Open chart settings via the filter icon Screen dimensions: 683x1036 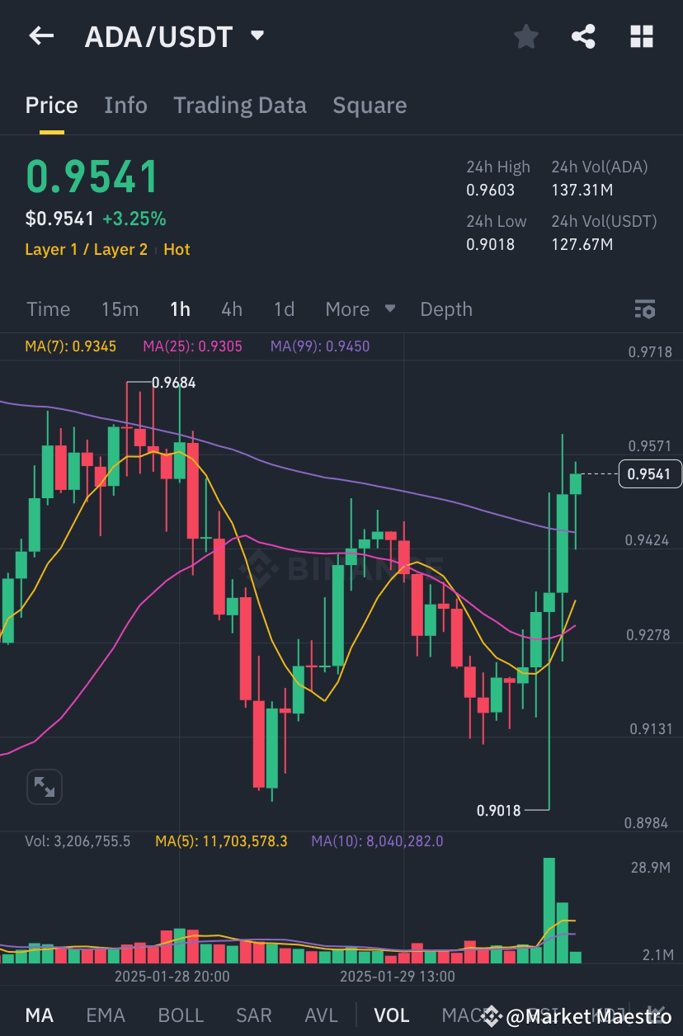click(x=645, y=309)
